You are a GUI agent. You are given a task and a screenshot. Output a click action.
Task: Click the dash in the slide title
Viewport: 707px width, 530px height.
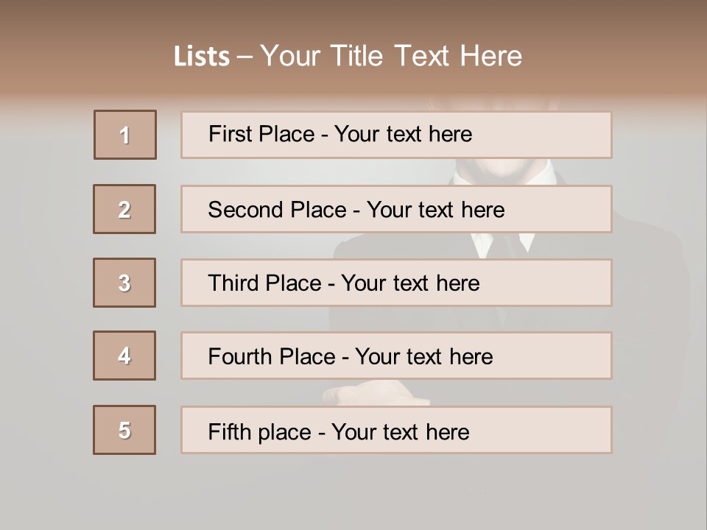point(245,57)
